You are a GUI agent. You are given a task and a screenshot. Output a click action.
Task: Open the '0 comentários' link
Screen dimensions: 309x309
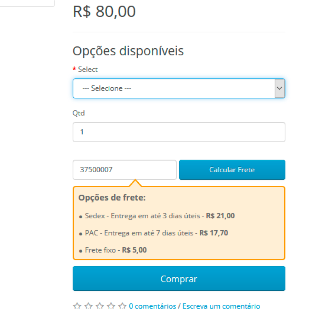tap(152, 306)
